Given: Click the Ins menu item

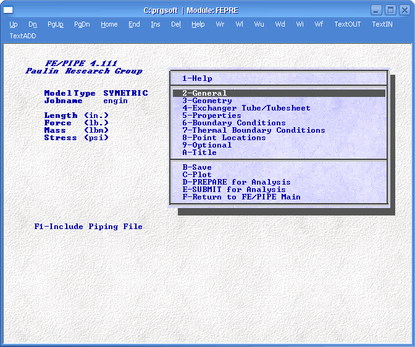Looking at the screenshot, I should click(x=156, y=24).
